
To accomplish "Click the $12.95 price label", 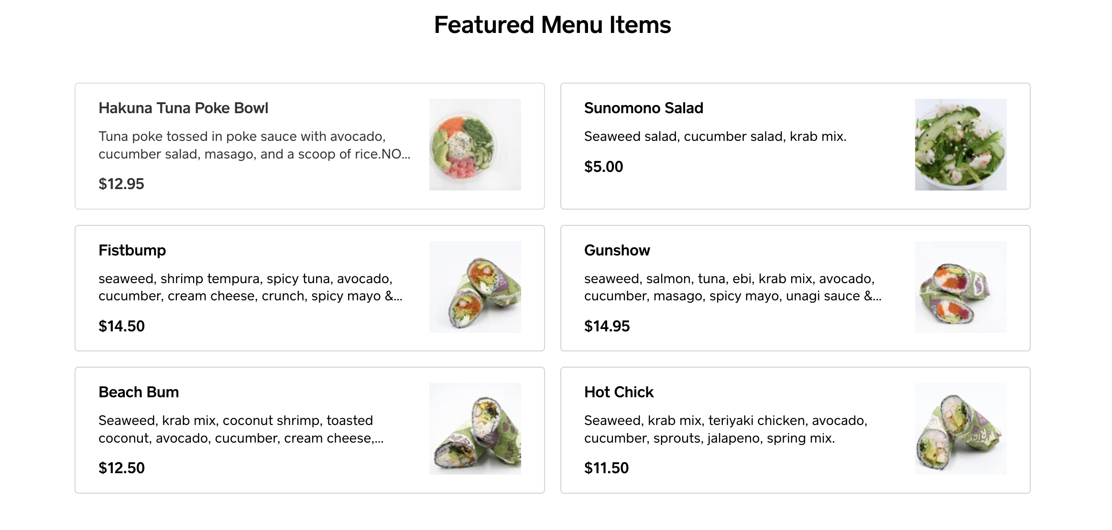I will pos(121,183).
